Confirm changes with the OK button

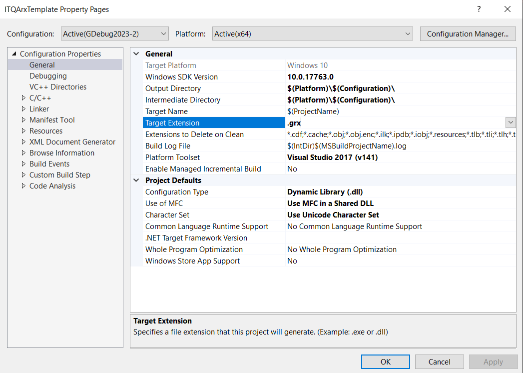tap(385, 361)
